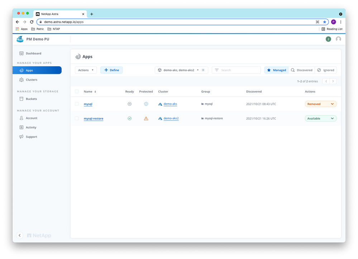Open the demo-aks cluster link
358x259 pixels.
170,104
